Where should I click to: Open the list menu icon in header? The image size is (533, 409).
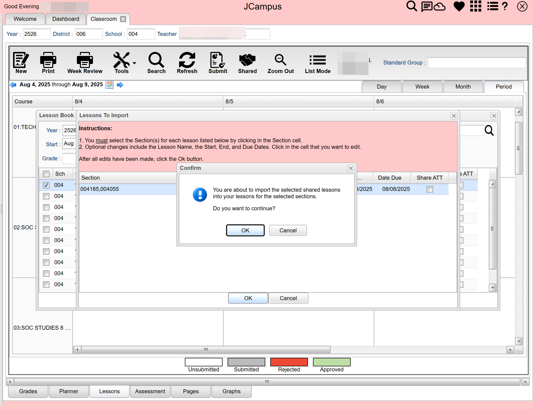(493, 6)
